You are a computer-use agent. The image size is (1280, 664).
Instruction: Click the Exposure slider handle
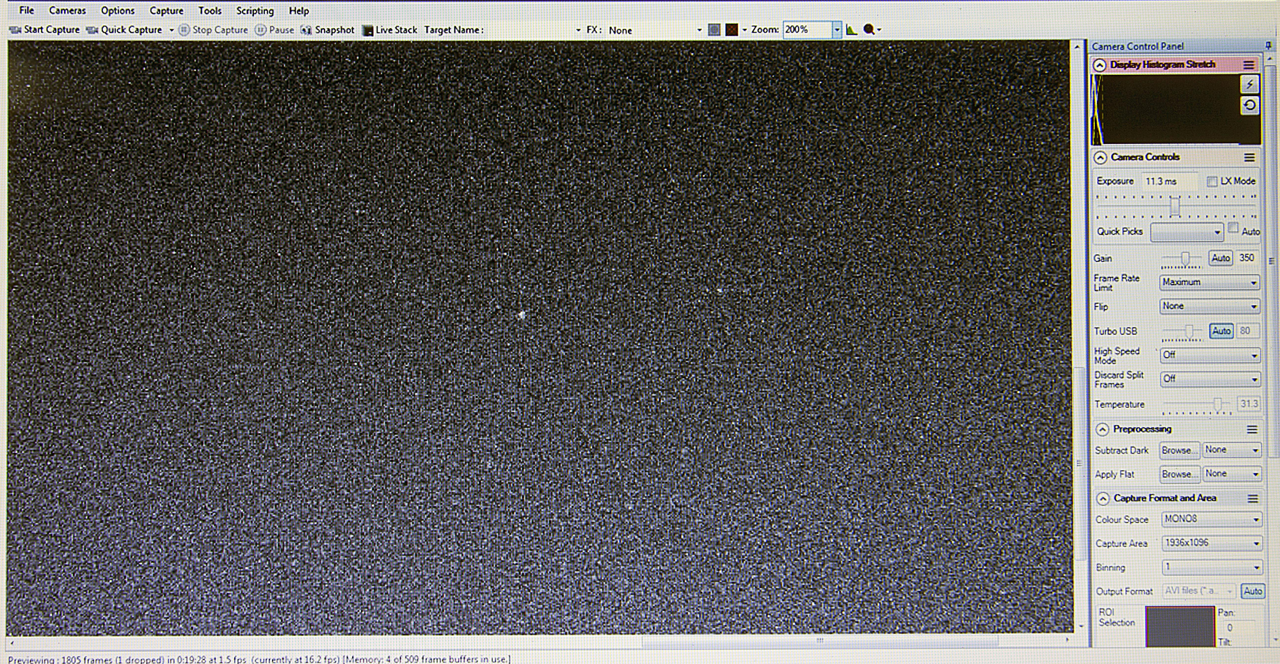tap(1174, 207)
